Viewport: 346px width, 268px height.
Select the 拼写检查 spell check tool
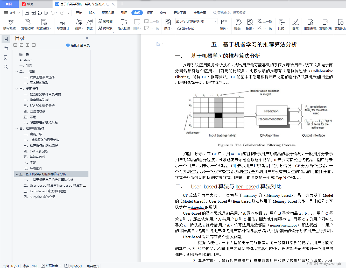coord(10,24)
